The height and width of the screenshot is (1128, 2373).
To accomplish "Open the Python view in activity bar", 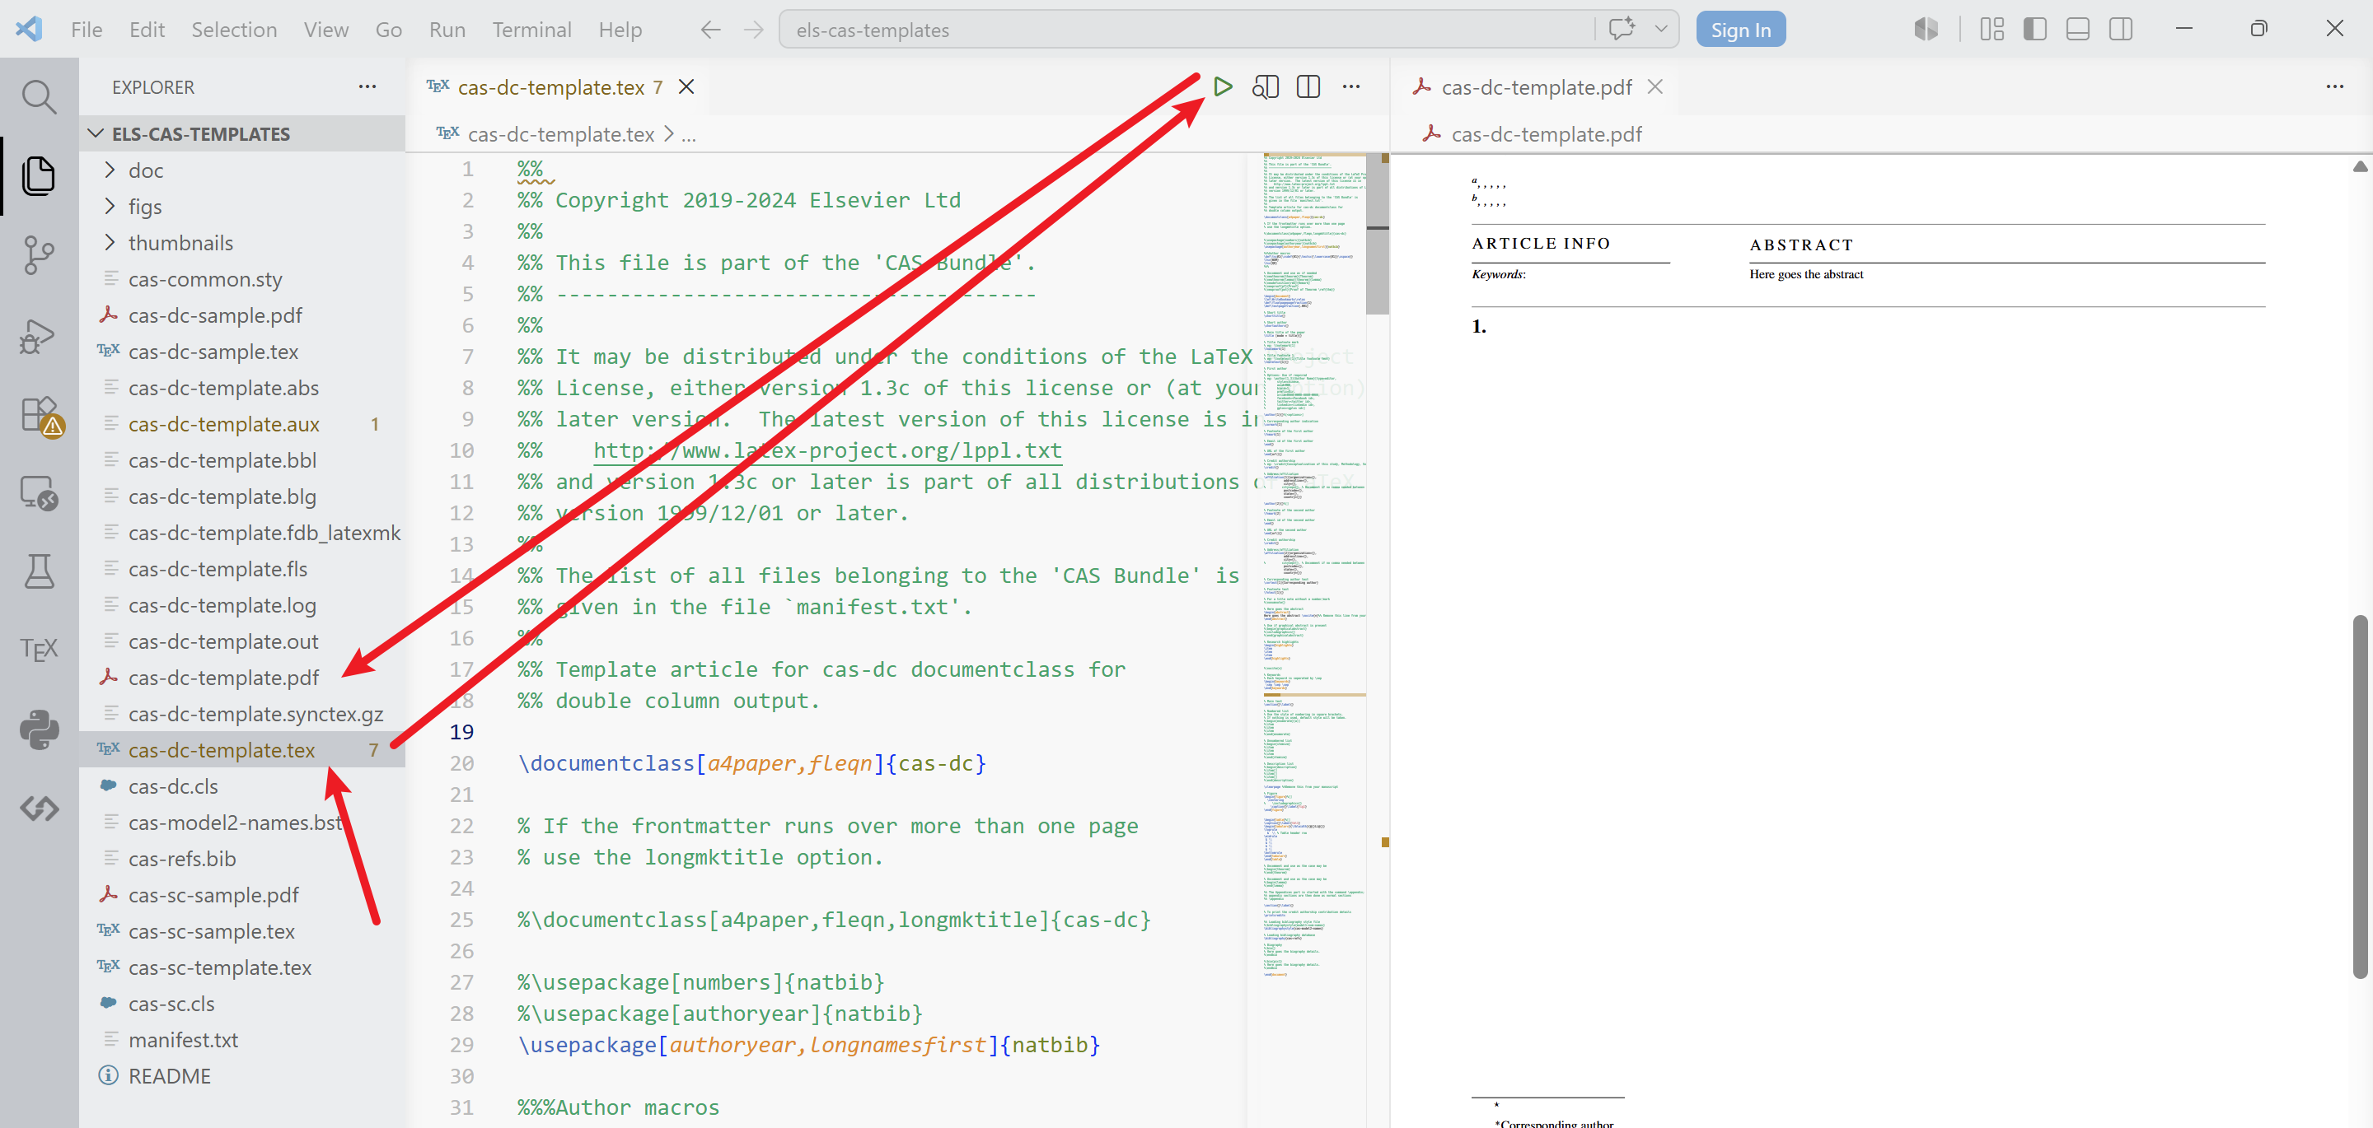I will [39, 729].
